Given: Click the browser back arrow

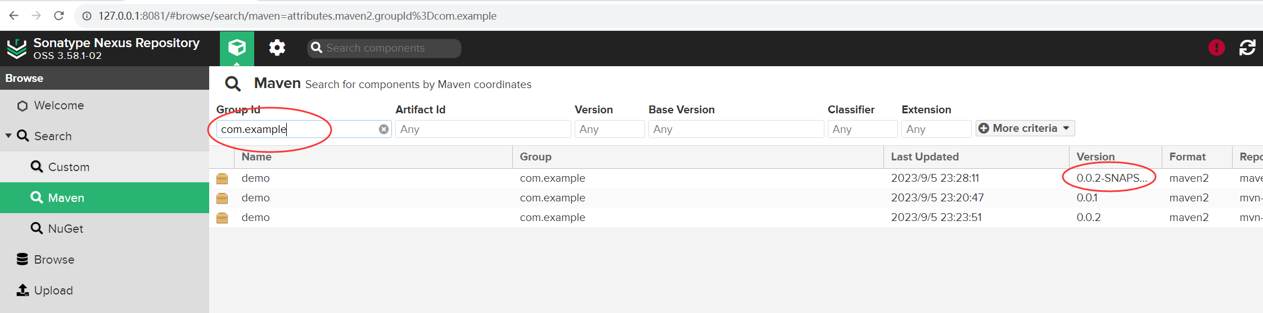Looking at the screenshot, I should (14, 16).
